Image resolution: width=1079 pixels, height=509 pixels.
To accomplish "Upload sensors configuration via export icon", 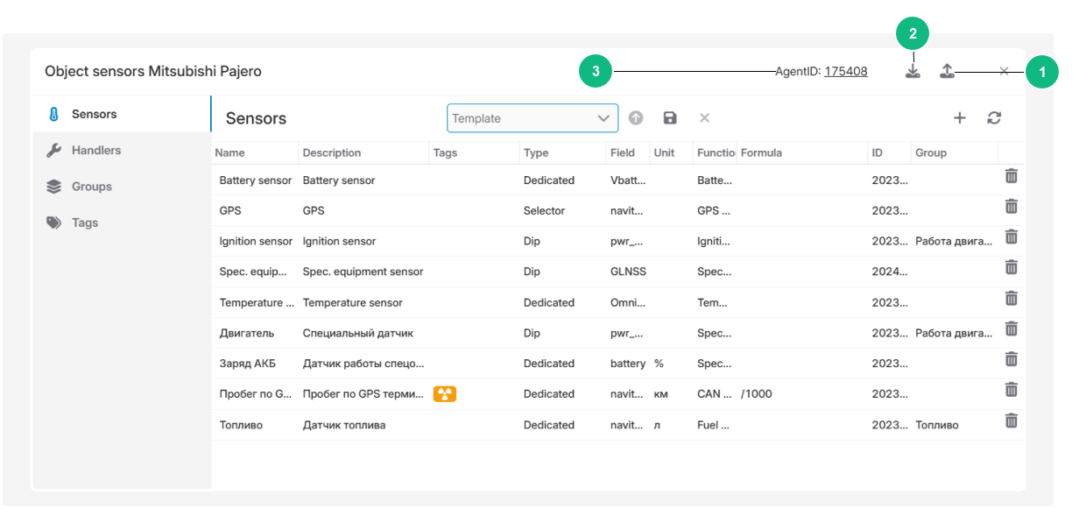I will [948, 71].
